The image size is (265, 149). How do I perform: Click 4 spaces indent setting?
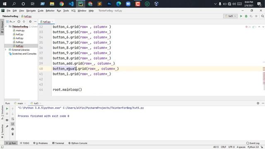[x=241, y=147]
